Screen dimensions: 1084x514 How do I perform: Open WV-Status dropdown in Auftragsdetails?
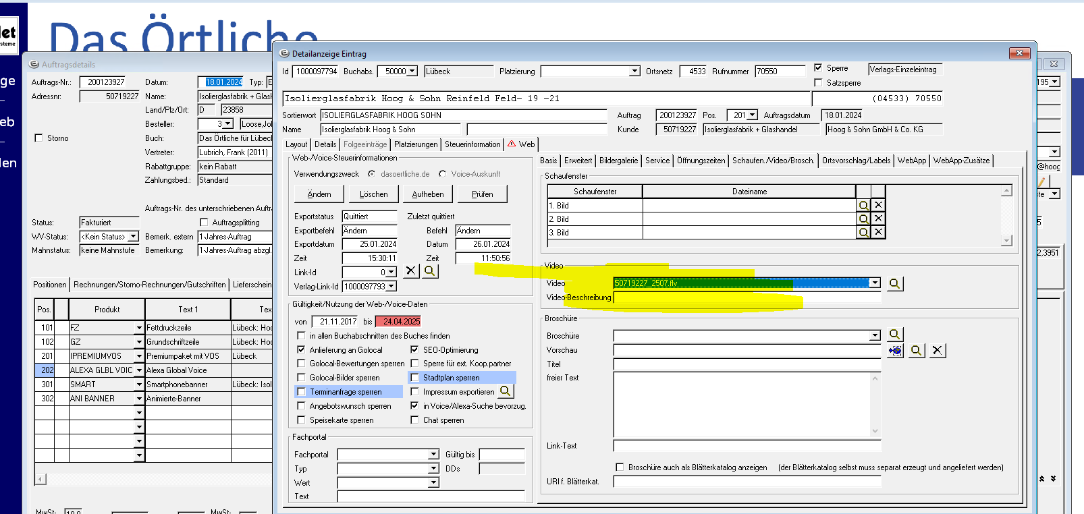[x=133, y=237]
